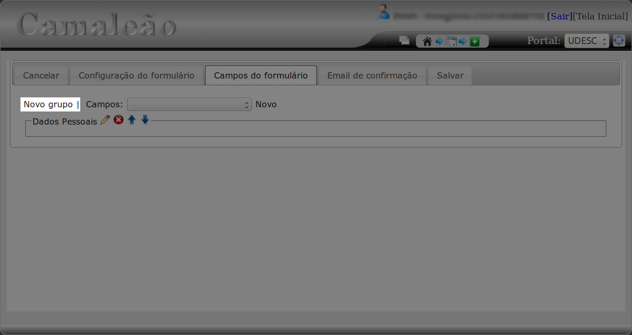Expand the Campos dropdown list
The height and width of the screenshot is (335, 632).
coord(189,104)
